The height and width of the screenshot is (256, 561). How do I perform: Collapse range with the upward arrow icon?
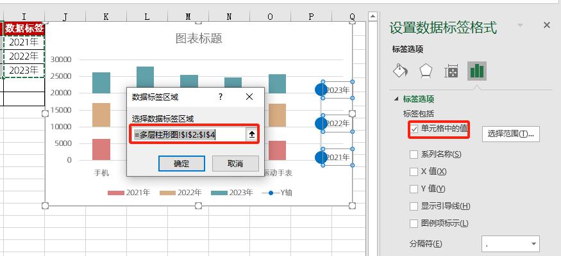click(252, 134)
